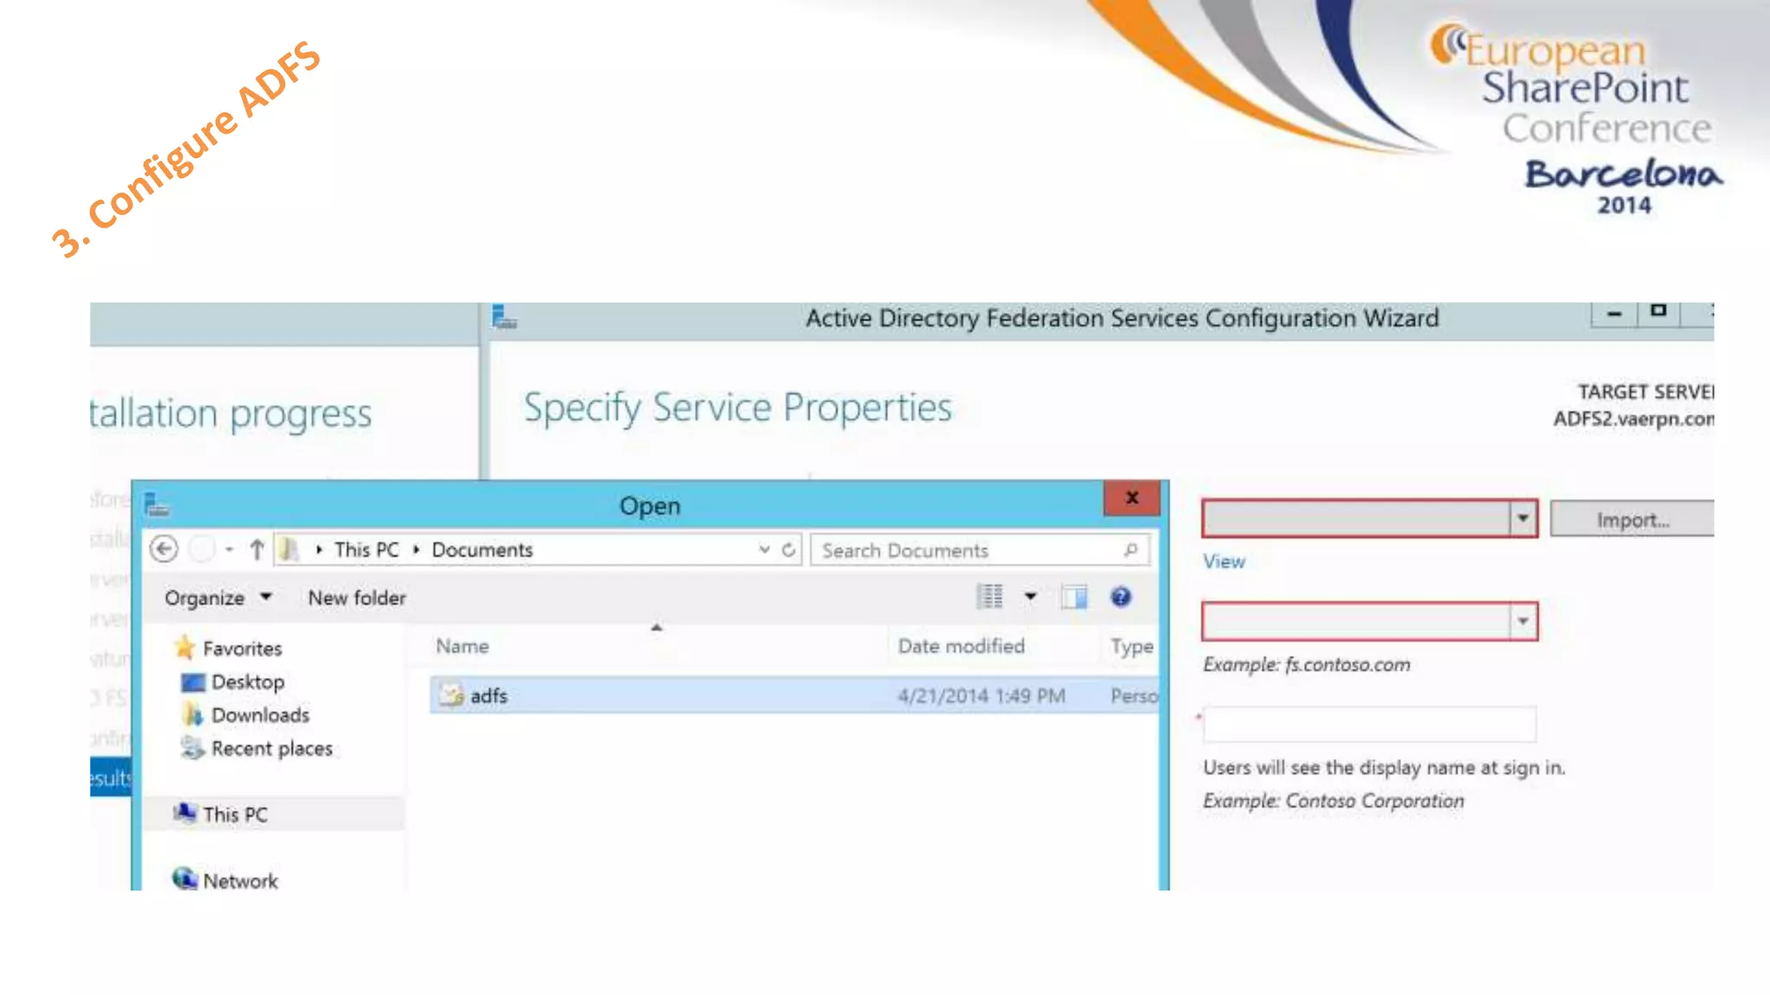Select This PC in navigation pane
This screenshot has height=995, width=1770.
pos(235,814)
